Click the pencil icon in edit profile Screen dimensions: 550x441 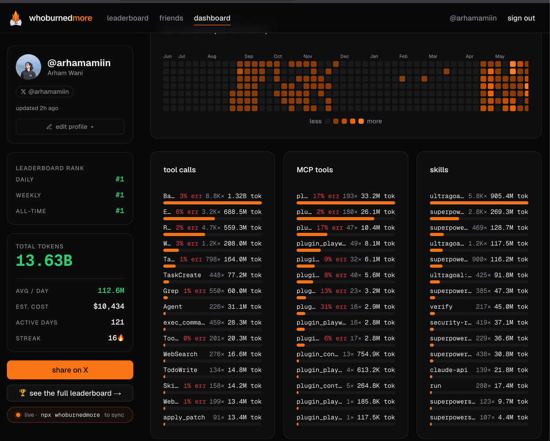pyautogui.click(x=49, y=127)
